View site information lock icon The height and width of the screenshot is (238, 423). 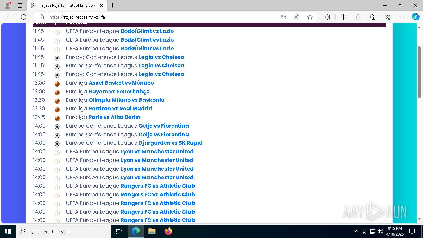tap(42, 17)
